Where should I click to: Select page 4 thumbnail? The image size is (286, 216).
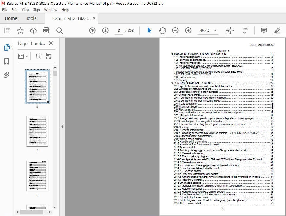click(x=37, y=131)
